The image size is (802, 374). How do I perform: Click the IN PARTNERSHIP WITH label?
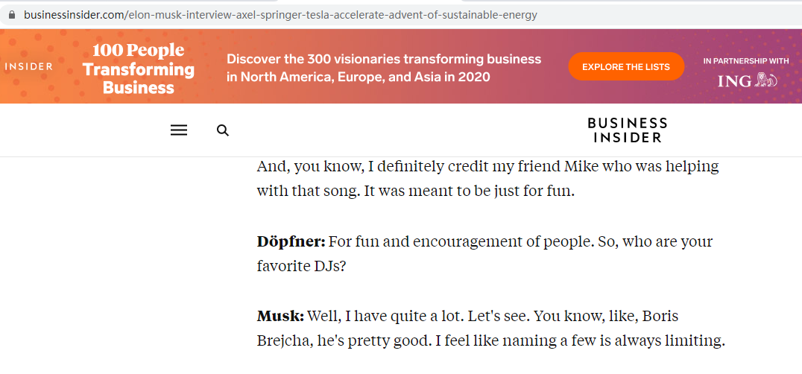point(746,61)
